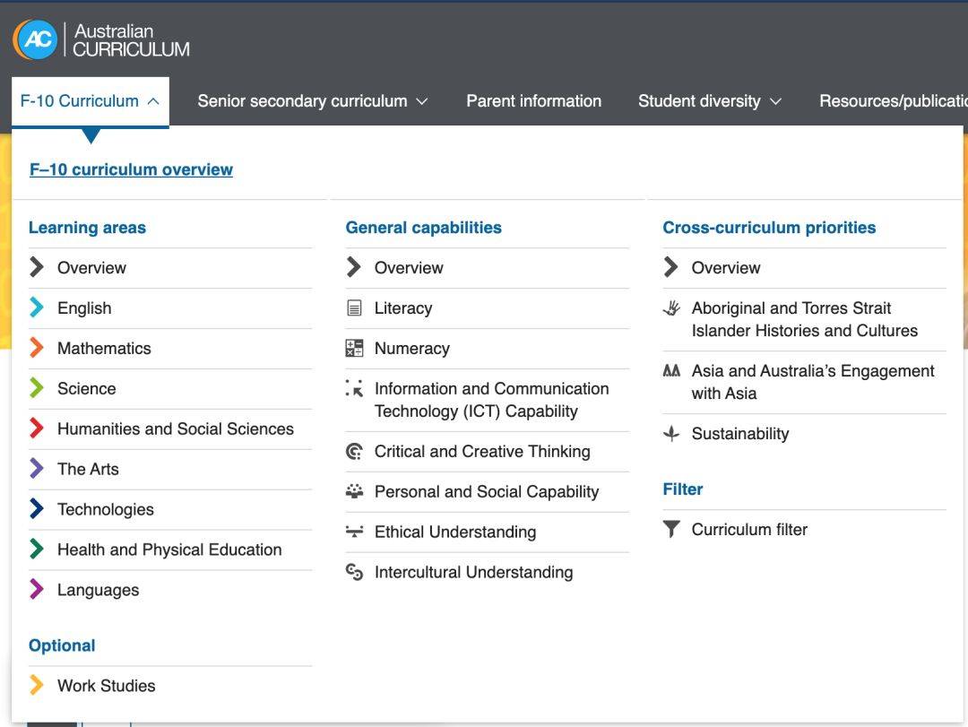
Task: Go to Mathematics learning area
Action: pyautogui.click(x=104, y=349)
